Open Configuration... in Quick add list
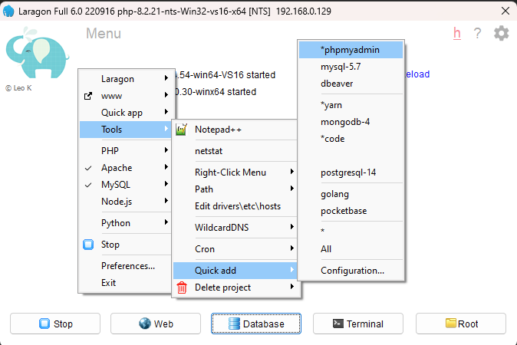Screen dimensions: 517x345 click(x=352, y=271)
